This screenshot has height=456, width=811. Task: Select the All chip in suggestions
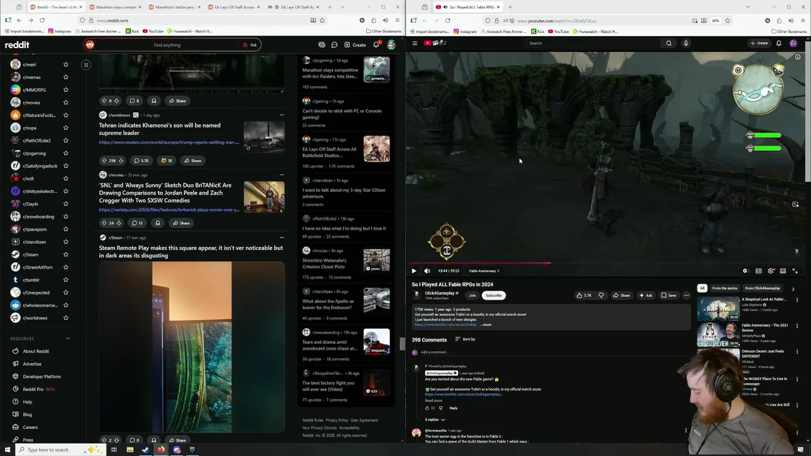click(x=702, y=288)
